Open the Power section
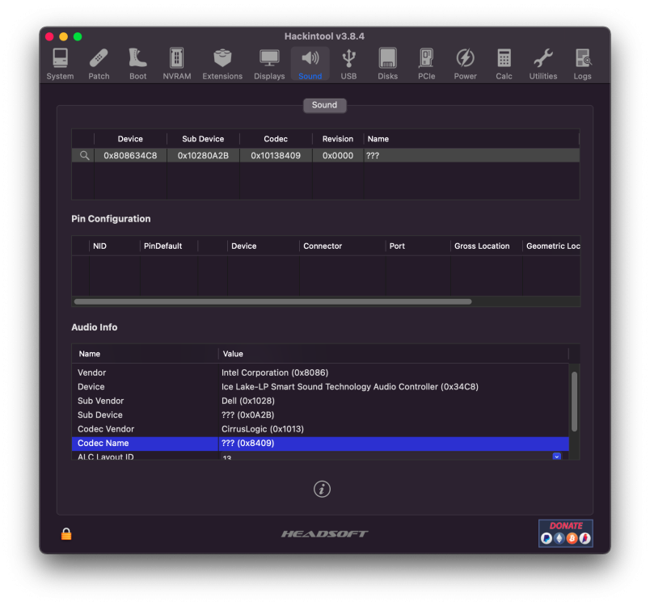The image size is (650, 606). pos(465,64)
